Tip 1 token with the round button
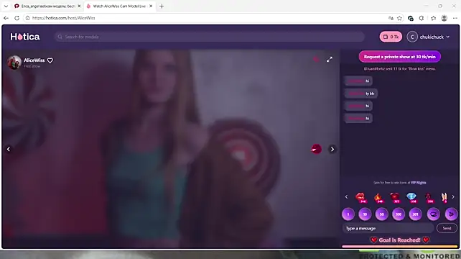 [348, 214]
